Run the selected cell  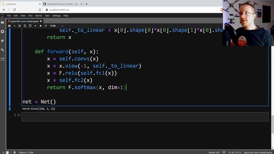(35, 26)
